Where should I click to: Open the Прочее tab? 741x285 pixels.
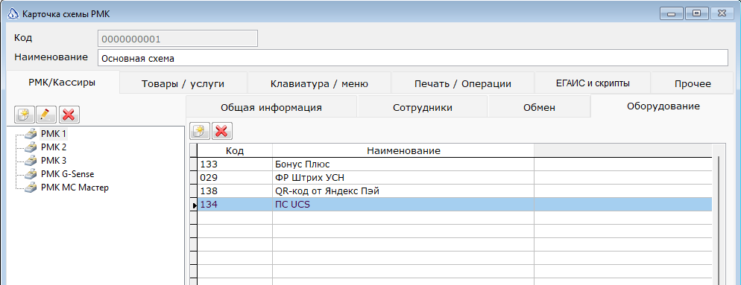click(x=693, y=84)
